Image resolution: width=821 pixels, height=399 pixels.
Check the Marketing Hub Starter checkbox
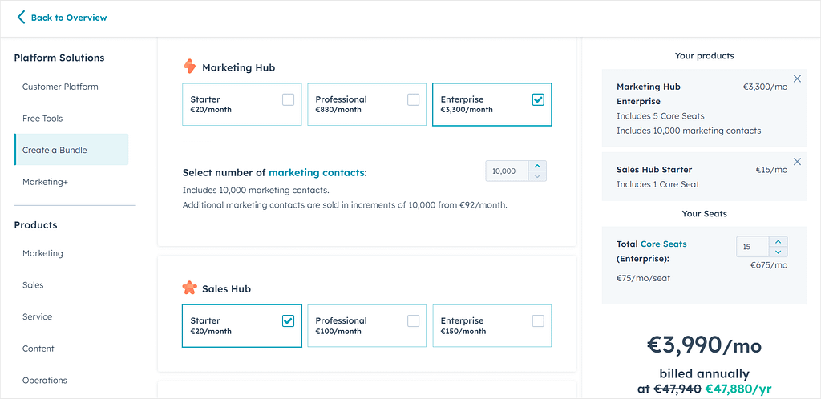(288, 99)
